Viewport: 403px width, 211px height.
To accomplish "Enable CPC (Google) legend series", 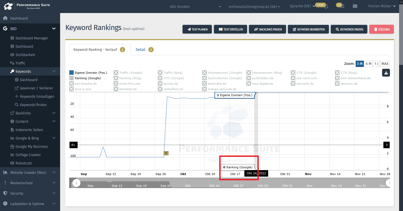I will 171,78.
